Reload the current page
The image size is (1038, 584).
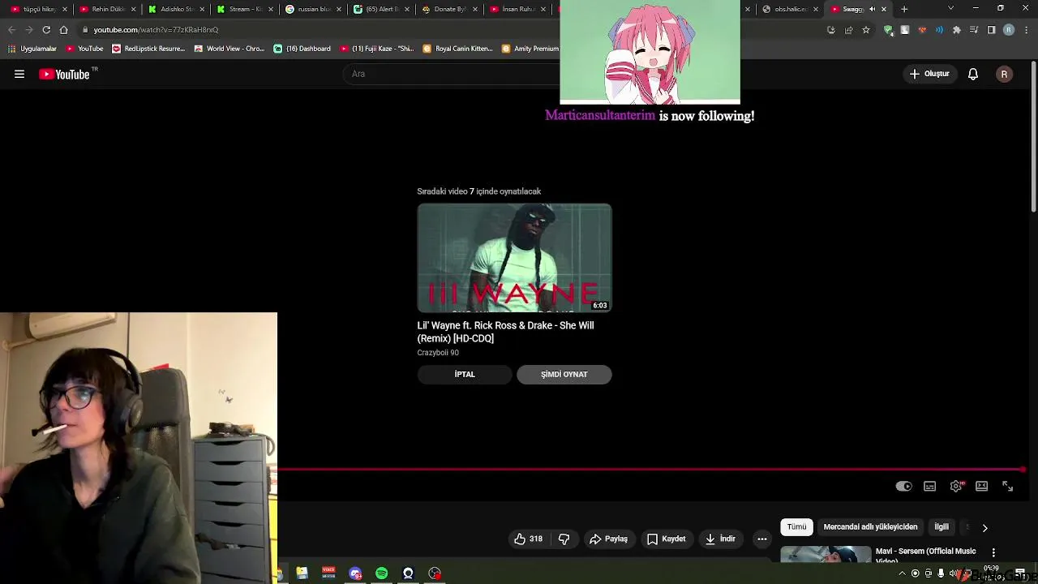click(x=46, y=30)
